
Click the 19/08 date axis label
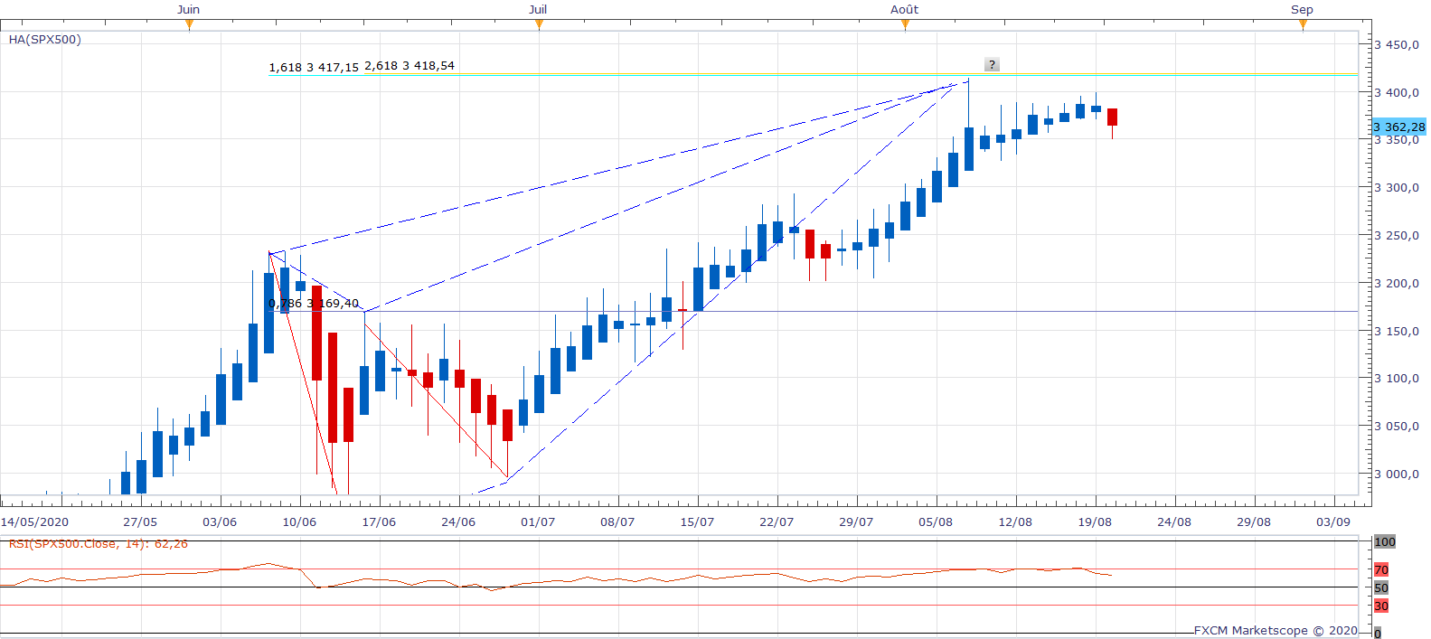coord(1095,522)
